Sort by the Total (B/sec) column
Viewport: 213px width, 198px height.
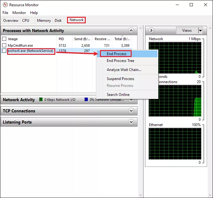point(122,39)
